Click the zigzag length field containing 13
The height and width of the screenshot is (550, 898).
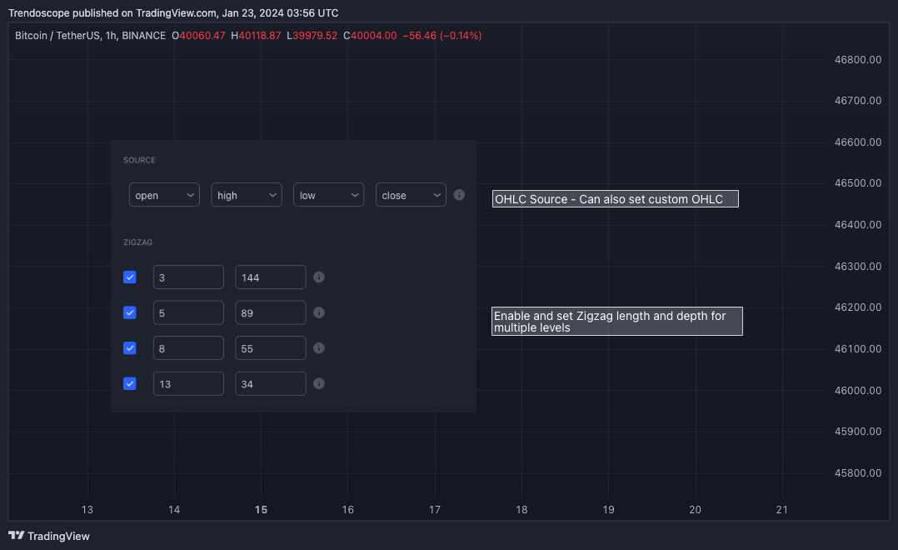(188, 384)
